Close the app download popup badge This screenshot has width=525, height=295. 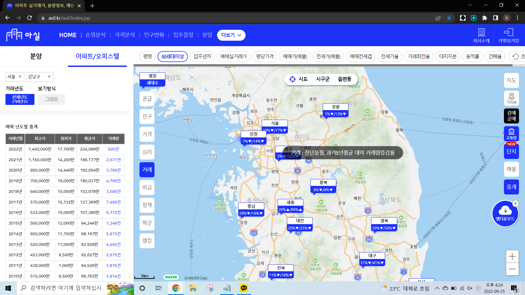click(x=515, y=203)
